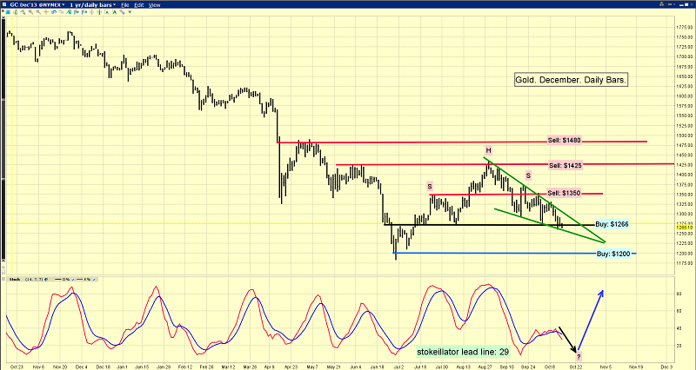Image resolution: width=696 pixels, height=370 pixels.
Task: Select the brown crosshair tool
Action: point(46,12)
